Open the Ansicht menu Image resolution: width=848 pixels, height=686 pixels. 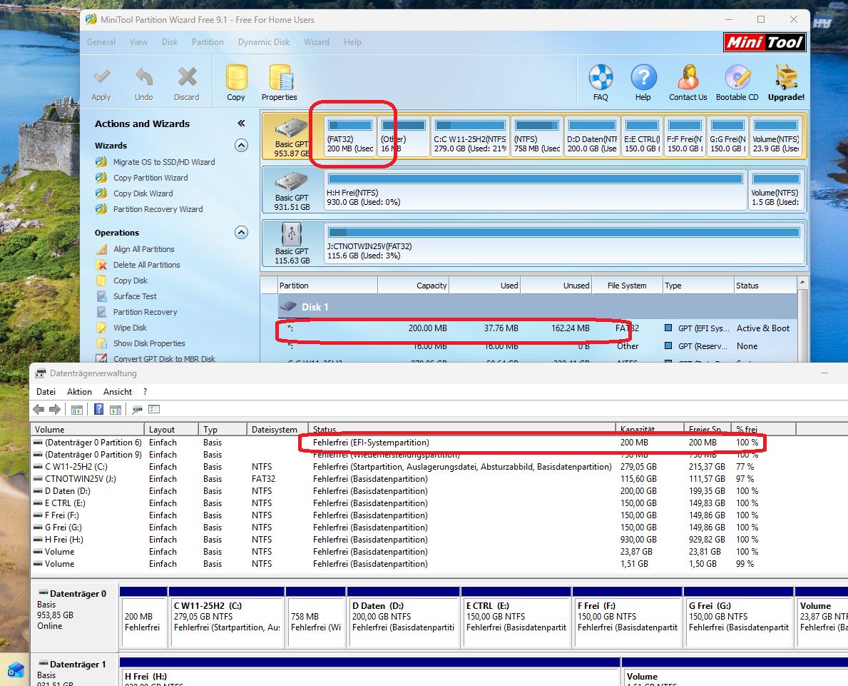[118, 391]
